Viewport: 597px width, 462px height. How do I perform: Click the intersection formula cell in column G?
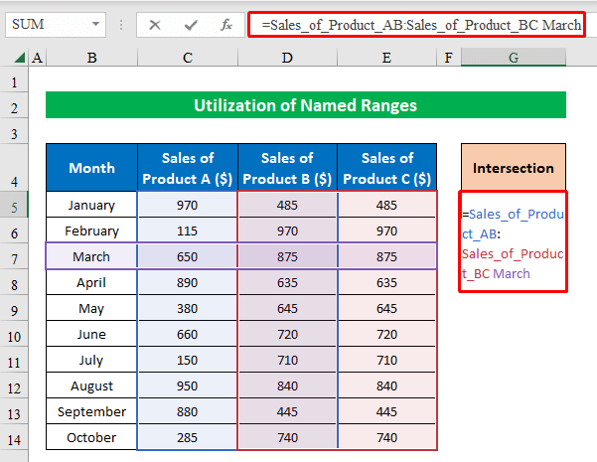click(514, 242)
